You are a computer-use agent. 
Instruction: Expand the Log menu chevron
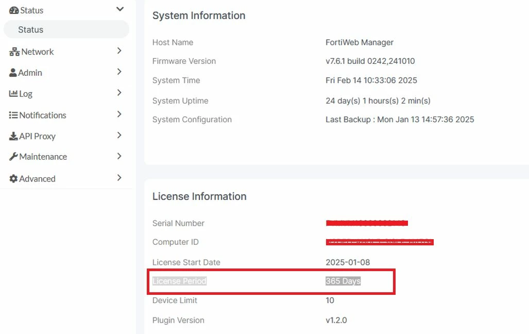[119, 93]
